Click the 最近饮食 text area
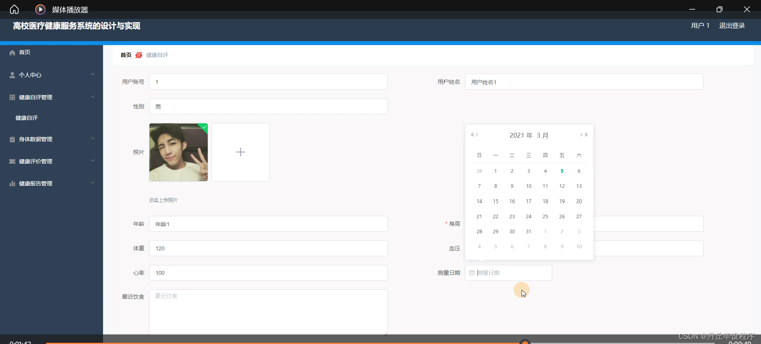Screen dimensions: 761x344 [x=268, y=313]
